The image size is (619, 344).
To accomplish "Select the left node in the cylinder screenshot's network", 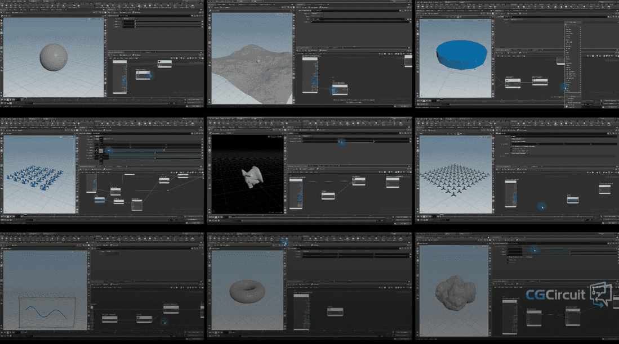I will click(x=513, y=83).
